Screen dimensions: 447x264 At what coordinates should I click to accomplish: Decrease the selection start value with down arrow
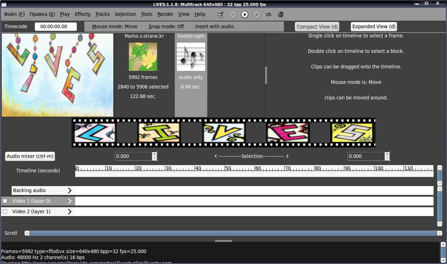(154, 158)
